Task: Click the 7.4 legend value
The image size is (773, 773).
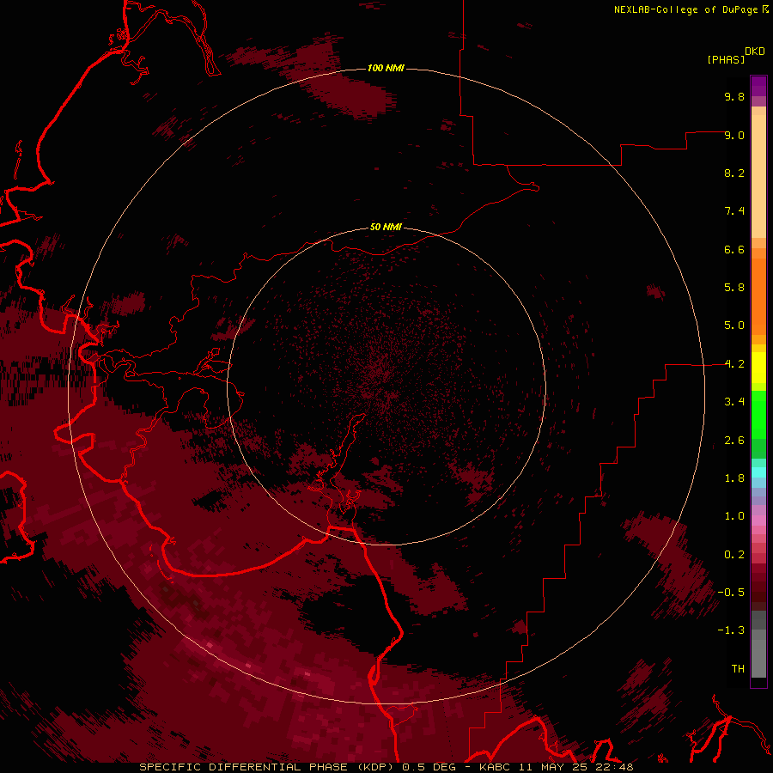Action: point(734,211)
